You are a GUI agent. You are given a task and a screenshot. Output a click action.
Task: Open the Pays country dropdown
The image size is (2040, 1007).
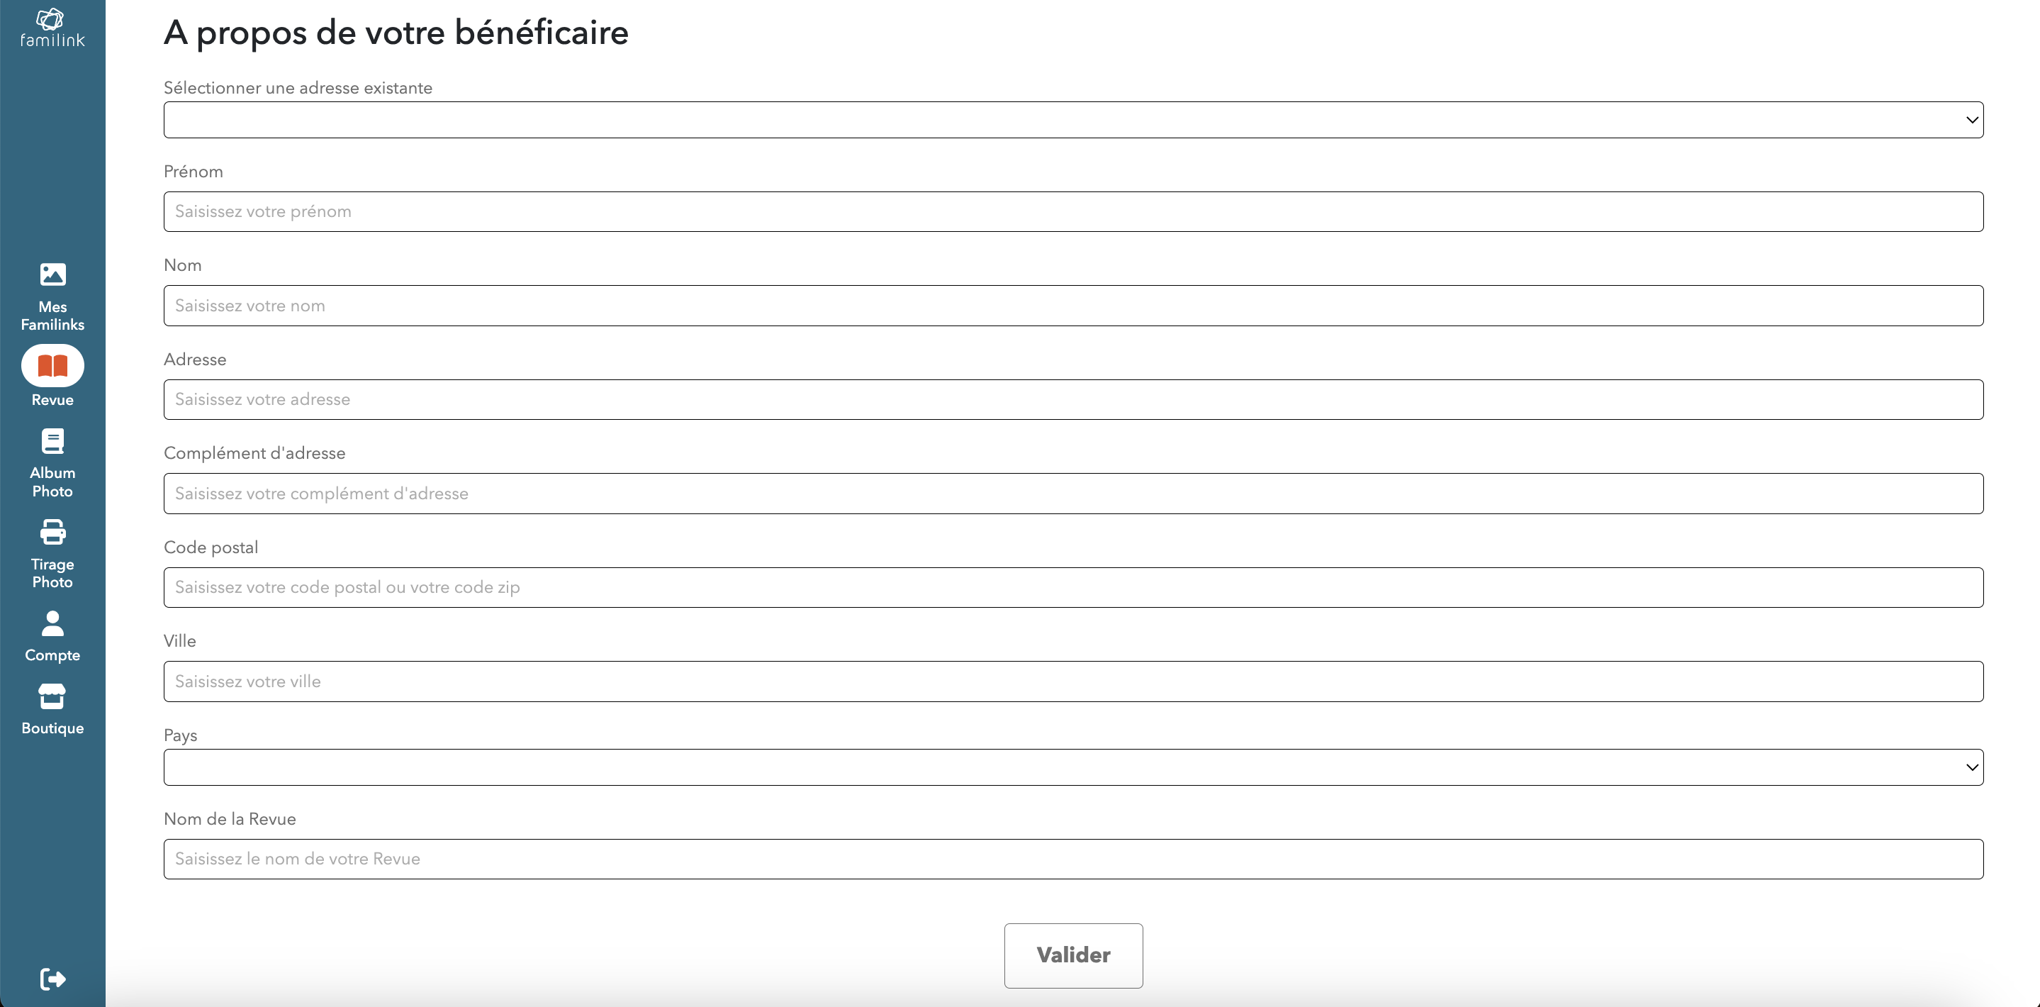(1073, 767)
